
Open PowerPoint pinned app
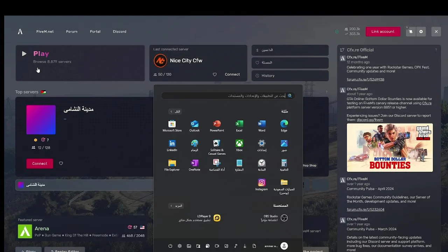pyautogui.click(x=217, y=126)
